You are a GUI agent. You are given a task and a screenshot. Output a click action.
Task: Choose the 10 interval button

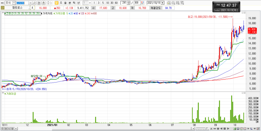[107, 3]
